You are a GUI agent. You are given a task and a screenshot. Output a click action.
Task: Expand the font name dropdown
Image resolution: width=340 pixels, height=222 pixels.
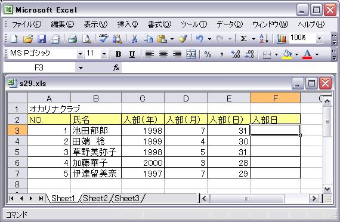pyautogui.click(x=81, y=54)
